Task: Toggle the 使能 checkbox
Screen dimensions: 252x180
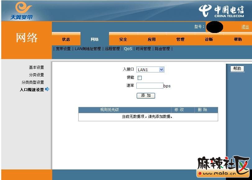Action: point(140,78)
